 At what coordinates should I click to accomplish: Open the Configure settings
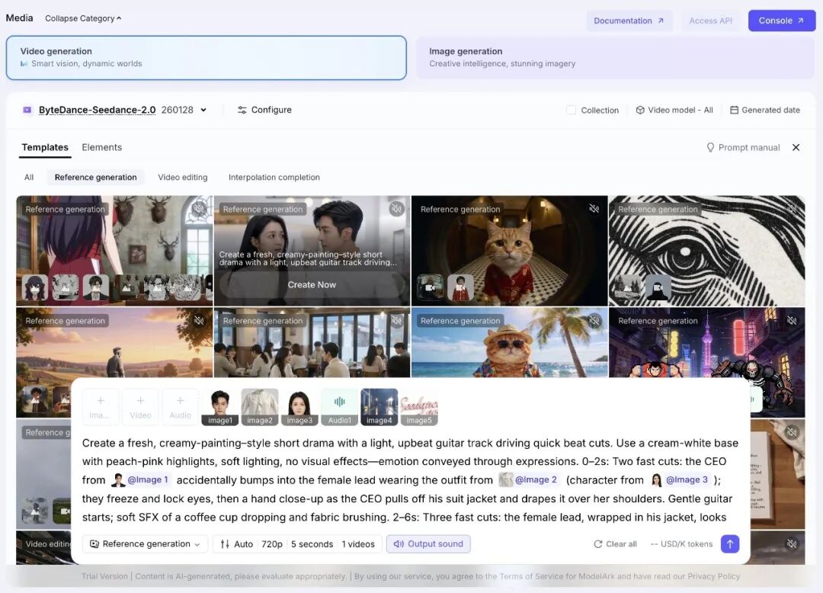264,110
